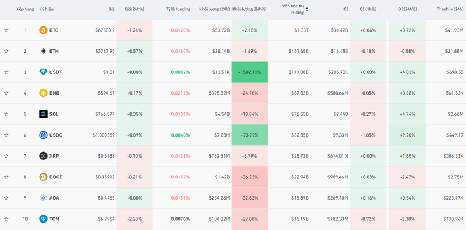Open the ADA symbol link
This screenshot has height=230, width=466.
[54, 198]
